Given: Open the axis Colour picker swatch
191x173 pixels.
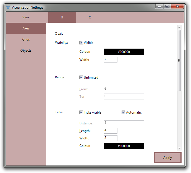Looking at the screenshot, I should tap(124, 52).
